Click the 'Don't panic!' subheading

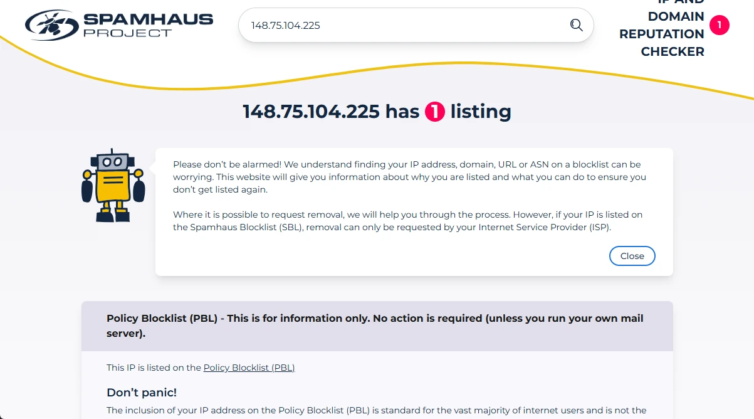tap(142, 393)
